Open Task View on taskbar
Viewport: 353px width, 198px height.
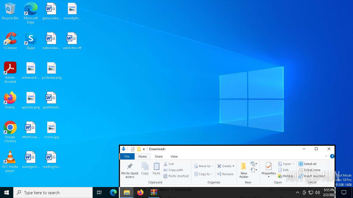point(99,193)
